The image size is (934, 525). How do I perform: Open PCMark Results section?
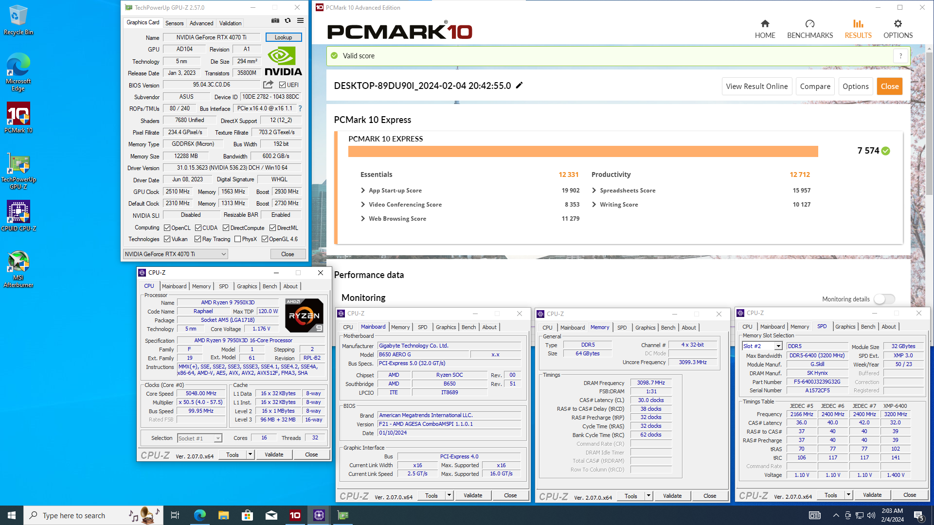858,29
